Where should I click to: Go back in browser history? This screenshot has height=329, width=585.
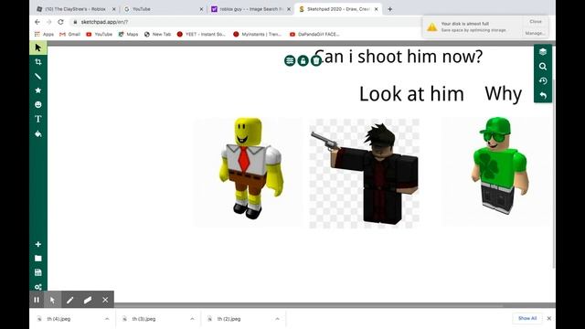(x=37, y=22)
